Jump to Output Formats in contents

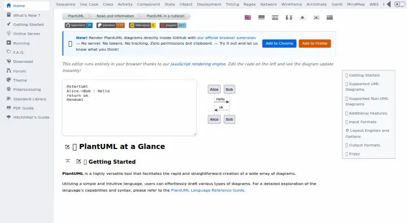point(363,145)
